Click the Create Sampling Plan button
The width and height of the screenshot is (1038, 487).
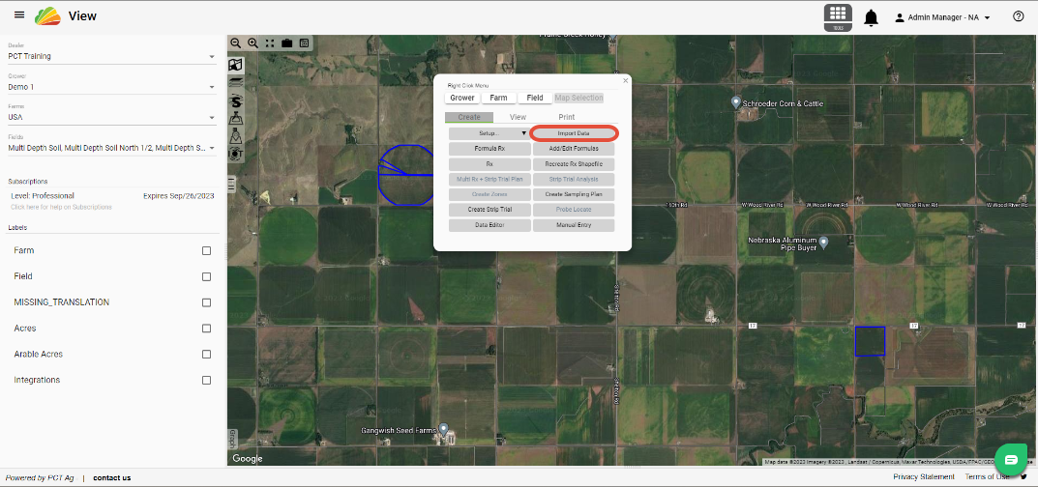(574, 195)
